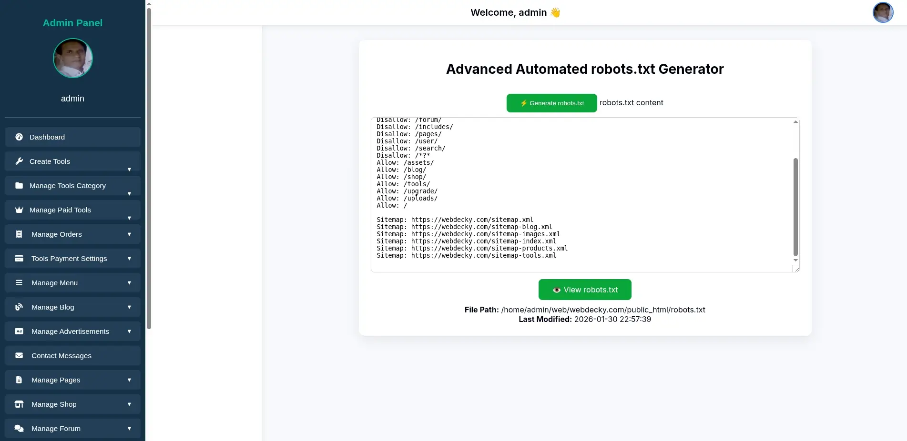Screen dimensions: 907x441
Task: Open the admin profile avatar at top right
Action: click(883, 12)
